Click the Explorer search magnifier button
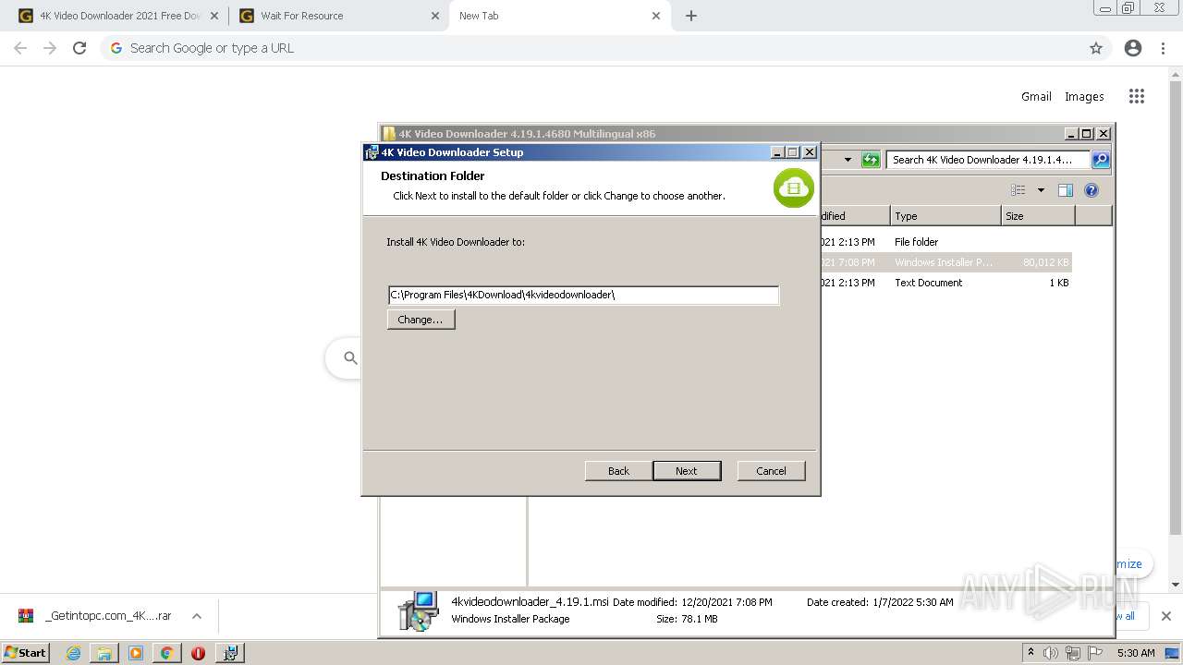The width and height of the screenshot is (1183, 665). [x=1101, y=160]
